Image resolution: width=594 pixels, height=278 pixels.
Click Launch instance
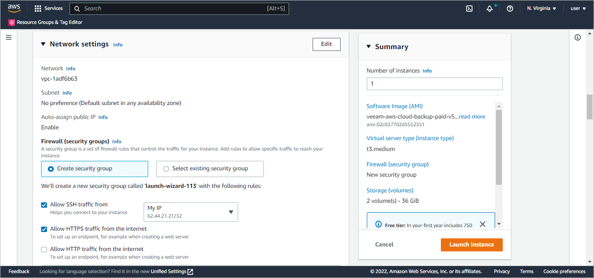(x=472, y=245)
